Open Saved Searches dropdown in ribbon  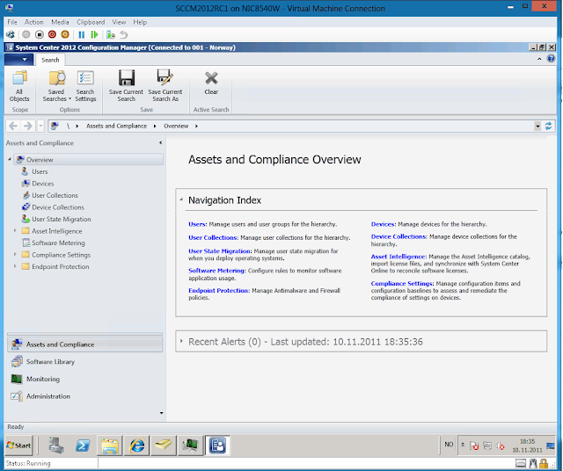tap(56, 86)
